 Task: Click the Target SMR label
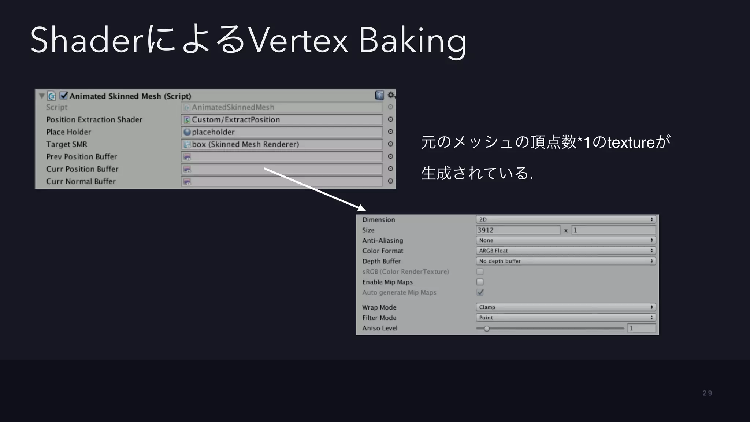tap(67, 144)
